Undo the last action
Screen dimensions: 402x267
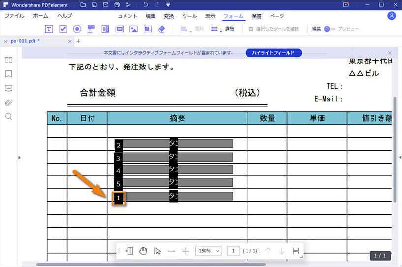145,4
